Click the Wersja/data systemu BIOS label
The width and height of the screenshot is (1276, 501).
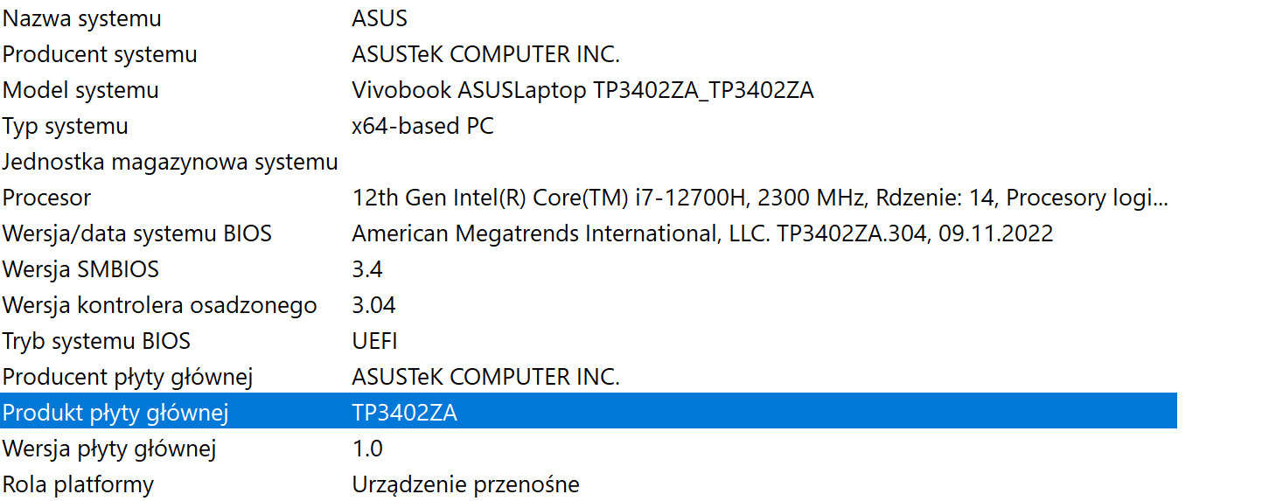(137, 233)
